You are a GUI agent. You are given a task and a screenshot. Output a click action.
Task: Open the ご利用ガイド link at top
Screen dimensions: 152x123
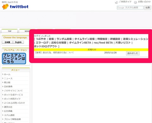click(x=125, y=2)
